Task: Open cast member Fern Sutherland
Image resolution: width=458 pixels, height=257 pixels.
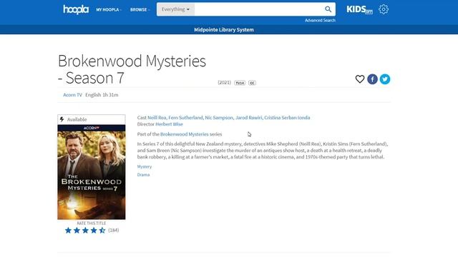Action: (x=185, y=118)
